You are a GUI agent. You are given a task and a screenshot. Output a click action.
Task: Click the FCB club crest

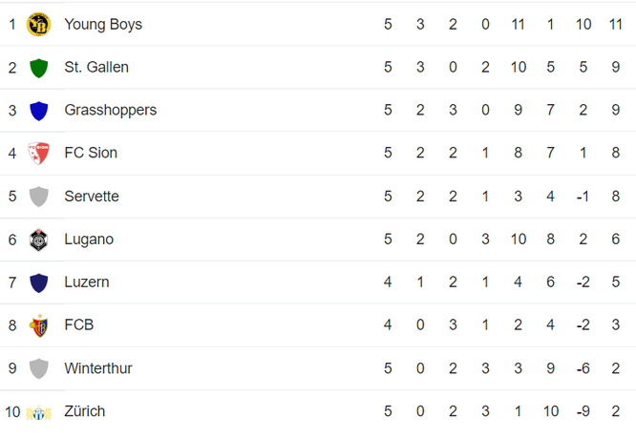point(39,325)
